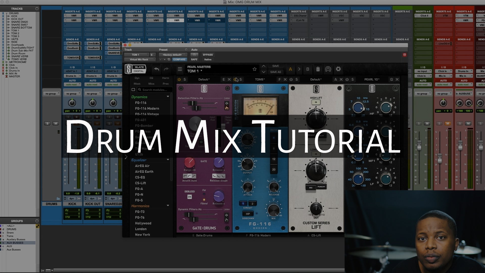Screen dimensions: 485x273
Task: Select Mics filter tab
Action: tap(151, 84)
